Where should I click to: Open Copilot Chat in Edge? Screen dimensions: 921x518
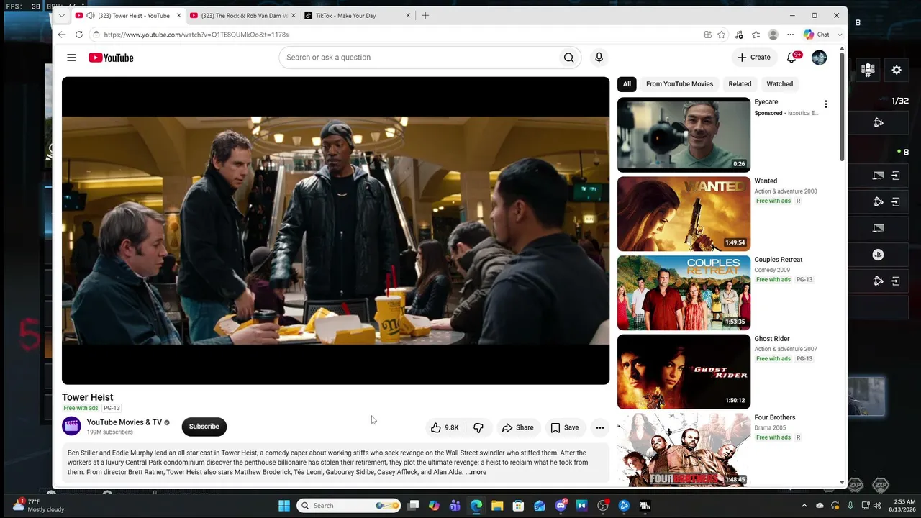pos(817,35)
